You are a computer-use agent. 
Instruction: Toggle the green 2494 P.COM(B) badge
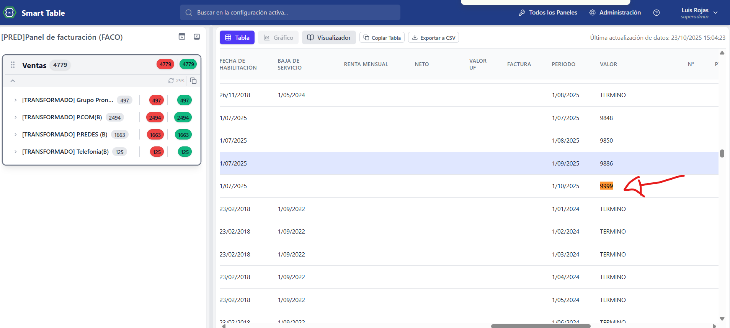pos(183,118)
